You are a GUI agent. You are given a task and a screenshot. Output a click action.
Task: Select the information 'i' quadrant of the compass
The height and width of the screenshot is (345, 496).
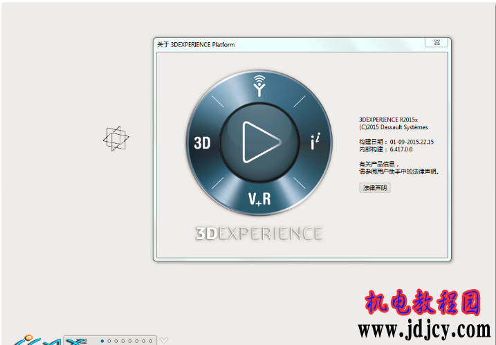pyautogui.click(x=315, y=141)
